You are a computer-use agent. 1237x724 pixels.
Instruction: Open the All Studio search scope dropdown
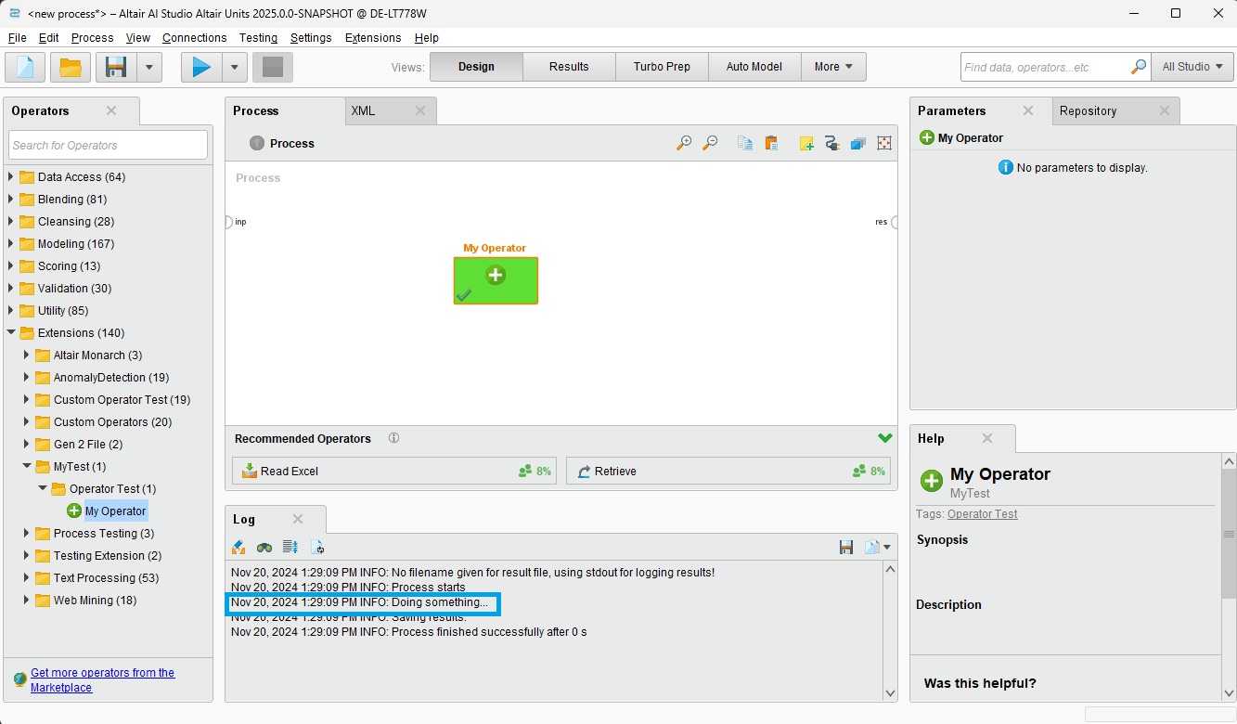pos(1192,67)
